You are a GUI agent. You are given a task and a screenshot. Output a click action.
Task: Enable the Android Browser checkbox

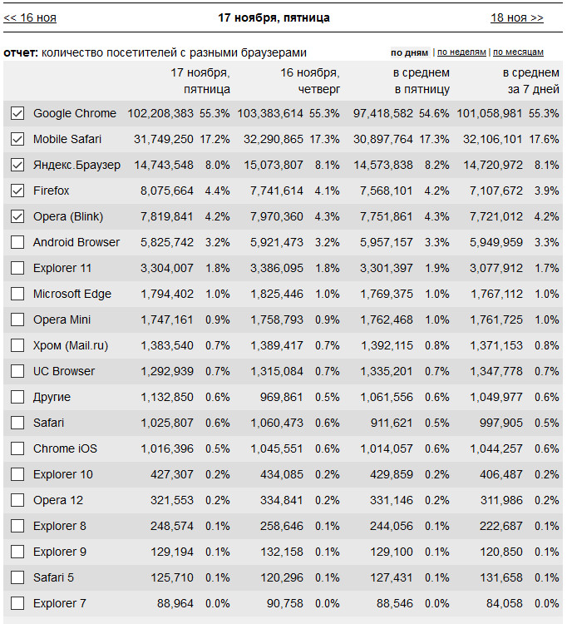point(17,242)
